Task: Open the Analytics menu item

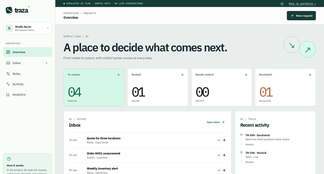Action: pyautogui.click(x=28, y=95)
